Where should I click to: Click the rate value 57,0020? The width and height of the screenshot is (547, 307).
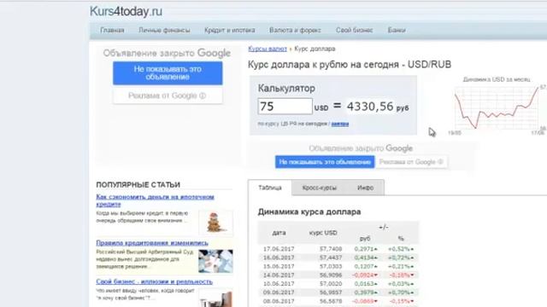[x=331, y=284]
